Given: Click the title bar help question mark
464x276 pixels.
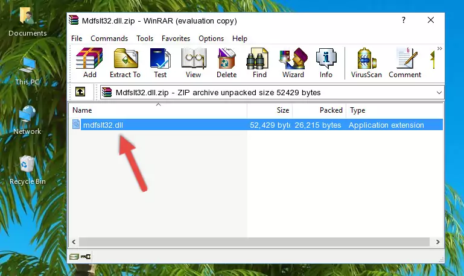Looking at the screenshot, I should pyautogui.click(x=404, y=20).
